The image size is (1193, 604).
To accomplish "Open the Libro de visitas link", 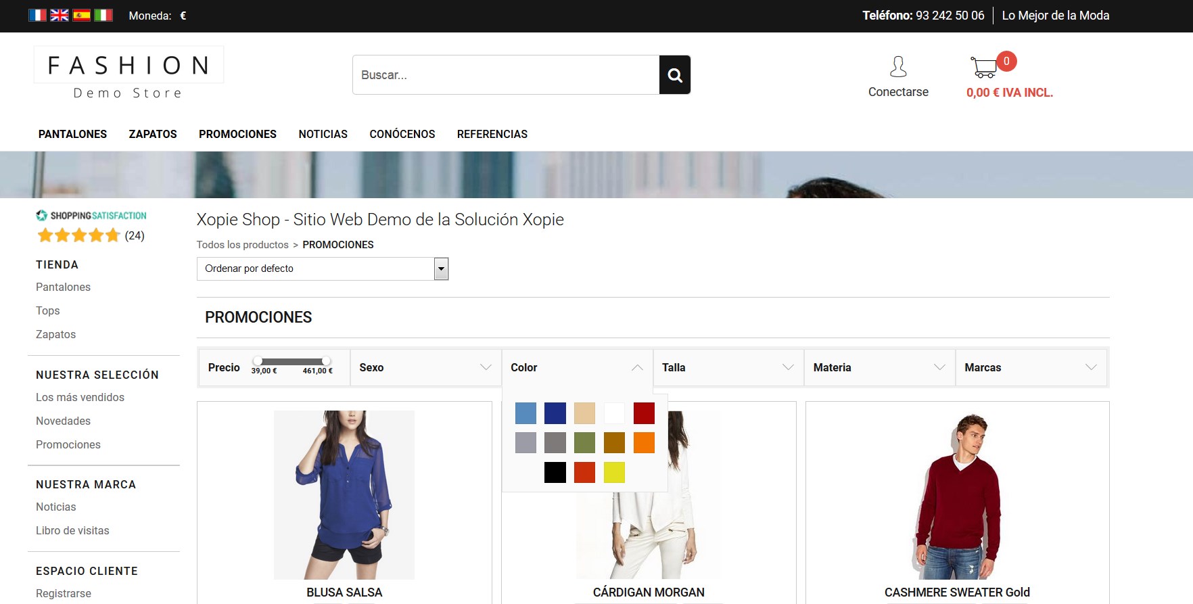I will (72, 530).
